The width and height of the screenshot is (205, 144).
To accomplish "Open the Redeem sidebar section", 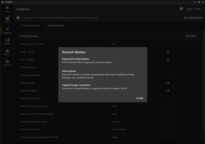I will 7,52.
